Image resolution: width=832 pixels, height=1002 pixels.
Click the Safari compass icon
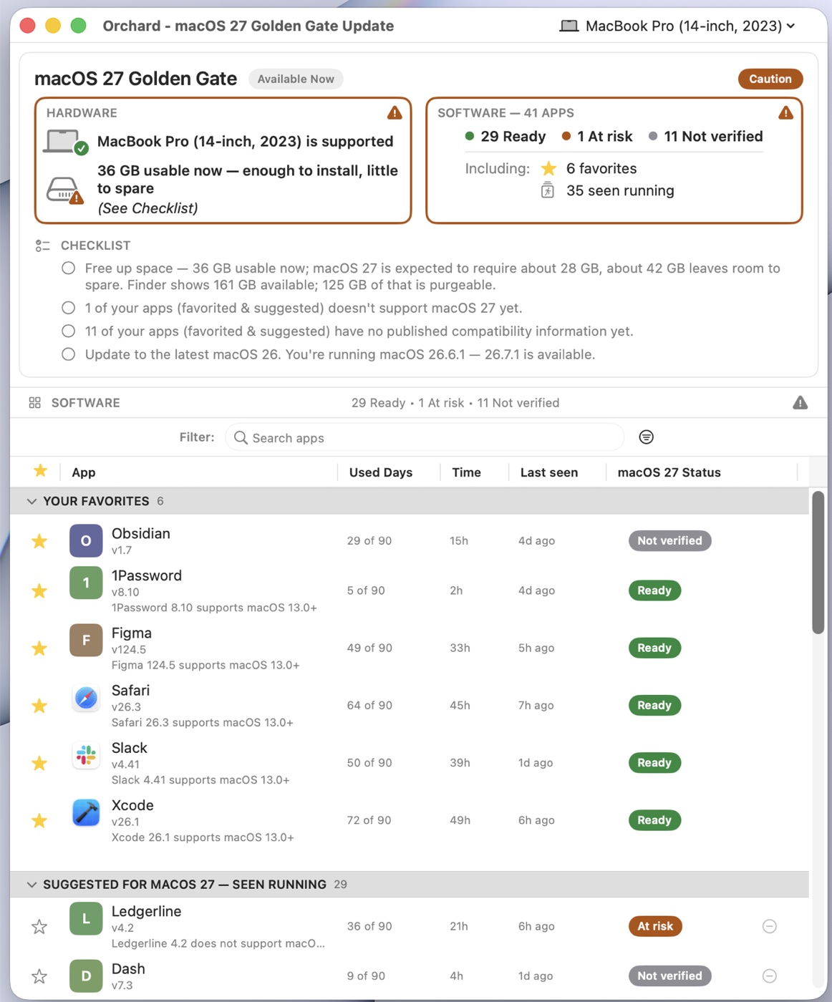pos(86,697)
